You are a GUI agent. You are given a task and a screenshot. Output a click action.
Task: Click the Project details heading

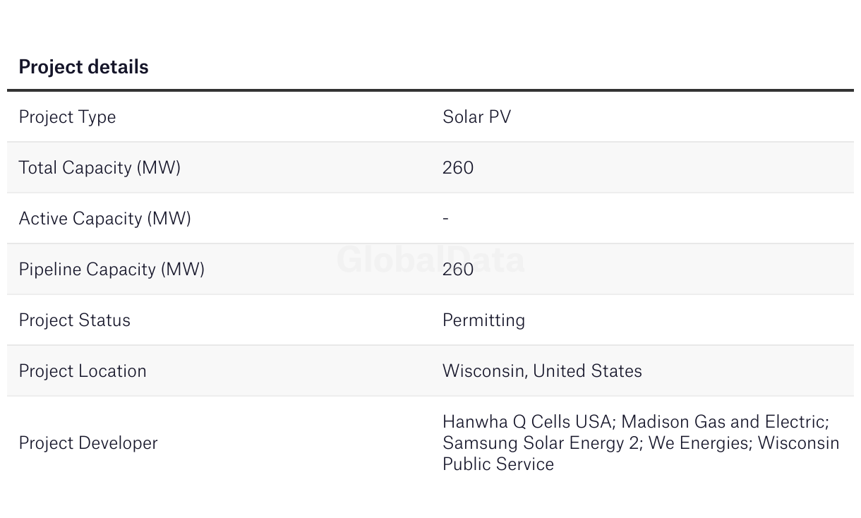click(x=83, y=67)
